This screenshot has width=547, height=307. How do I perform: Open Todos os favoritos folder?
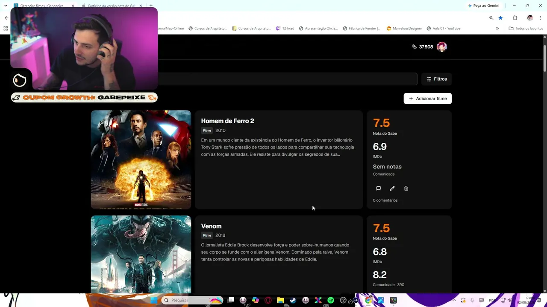pos(526,29)
